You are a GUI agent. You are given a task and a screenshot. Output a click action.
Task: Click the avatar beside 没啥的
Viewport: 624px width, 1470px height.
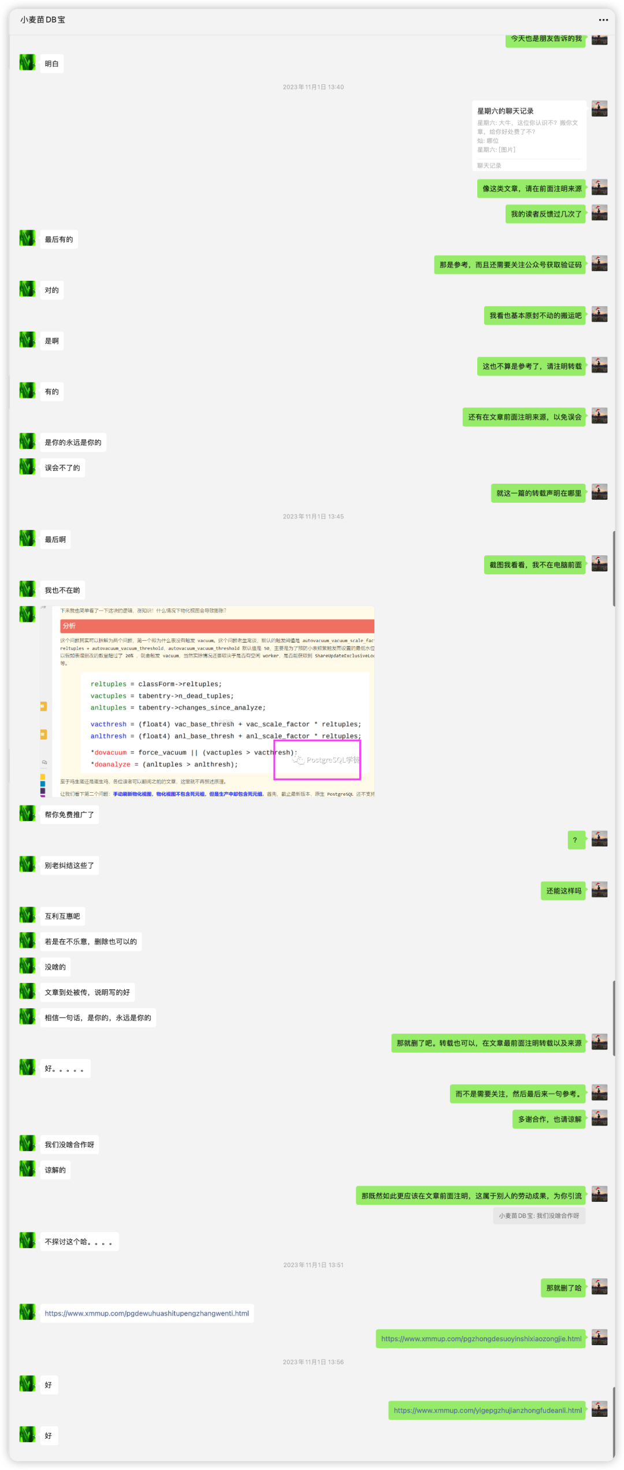[x=27, y=966]
